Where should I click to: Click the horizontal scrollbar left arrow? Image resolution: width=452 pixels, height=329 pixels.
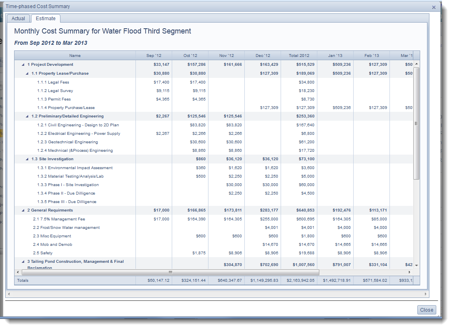[17, 272]
